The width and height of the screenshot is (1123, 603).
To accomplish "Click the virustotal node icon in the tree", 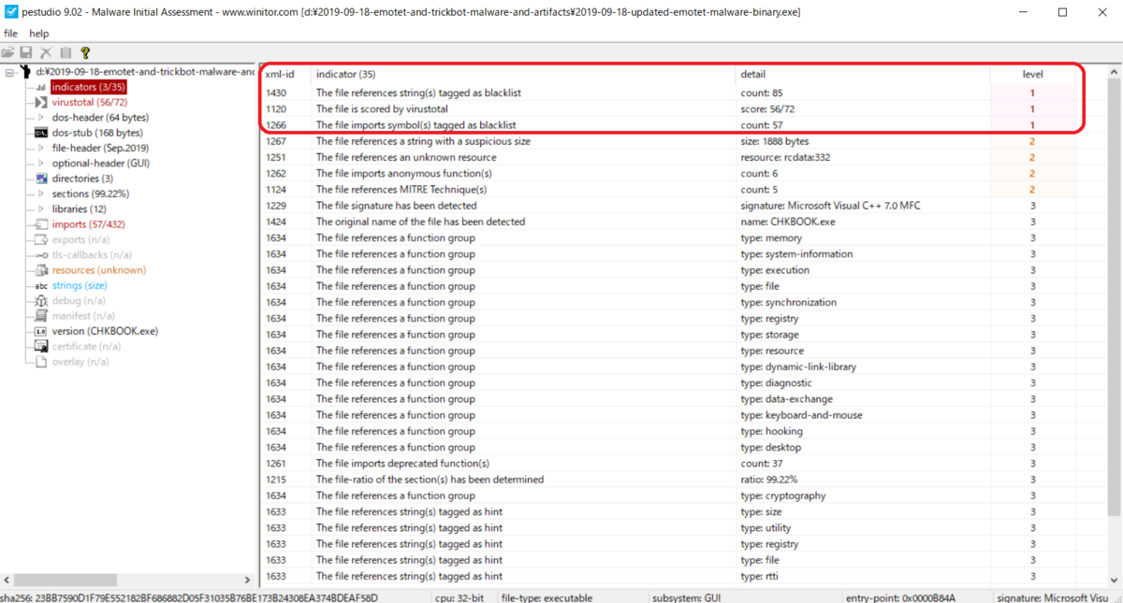I will [41, 103].
